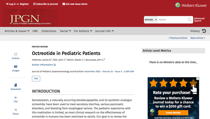Expand the Articles & Issues menu
Image resolution: width=210 pixels, height=119 pixels.
pos(17,31)
